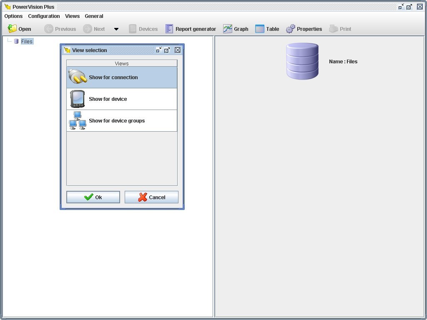
Task: Choose 'Show for device' text
Action: pyautogui.click(x=108, y=99)
